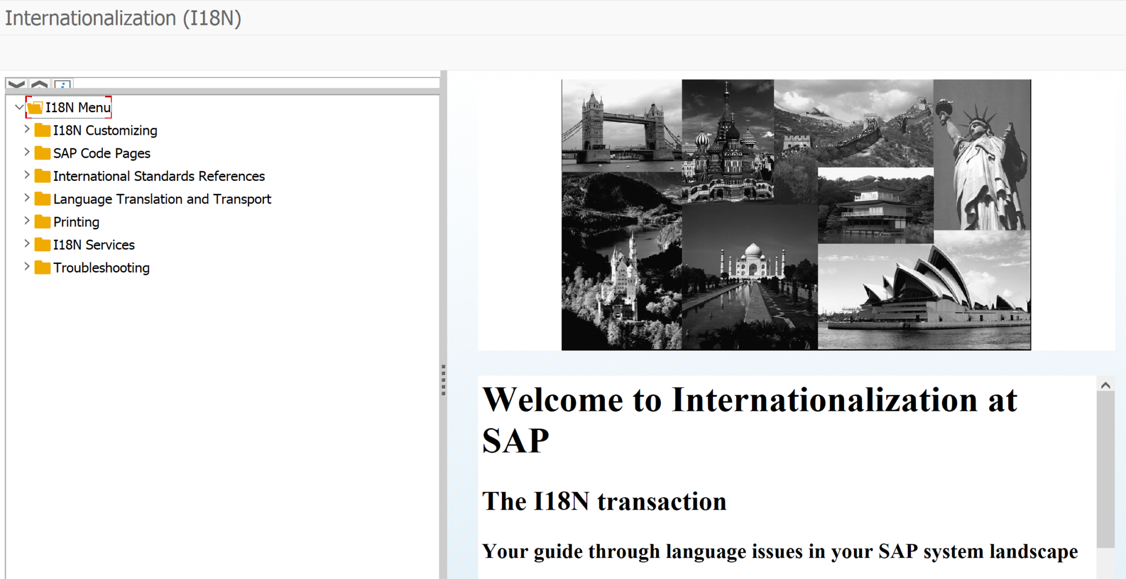Click the collapse-all chevron icon in the toolbar

click(x=40, y=84)
